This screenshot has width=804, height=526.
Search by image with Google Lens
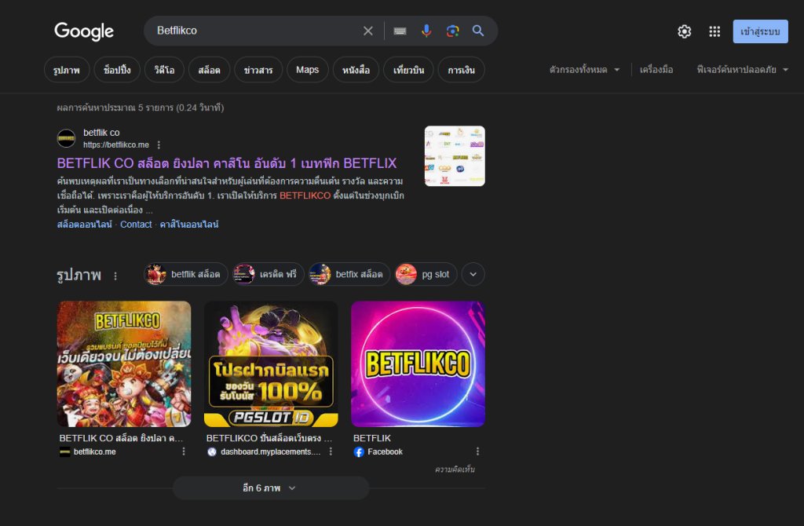pos(452,31)
